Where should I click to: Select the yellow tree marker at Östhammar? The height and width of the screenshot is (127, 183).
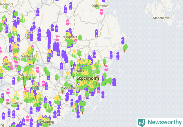coord(97,4)
